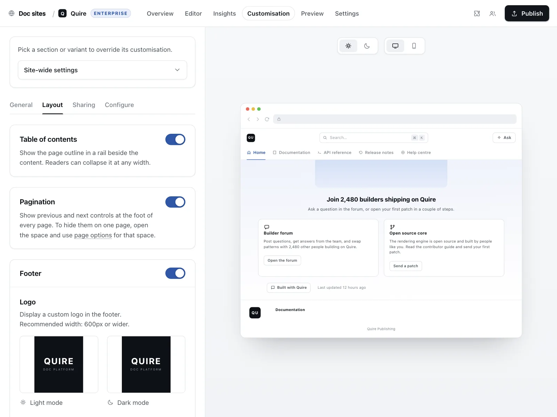The width and height of the screenshot is (557, 417).
Task: Switch to the General tab
Action: coord(21,105)
